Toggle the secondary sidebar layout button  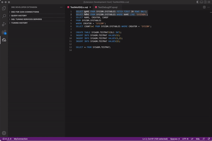pyautogui.click(x=205, y=2)
